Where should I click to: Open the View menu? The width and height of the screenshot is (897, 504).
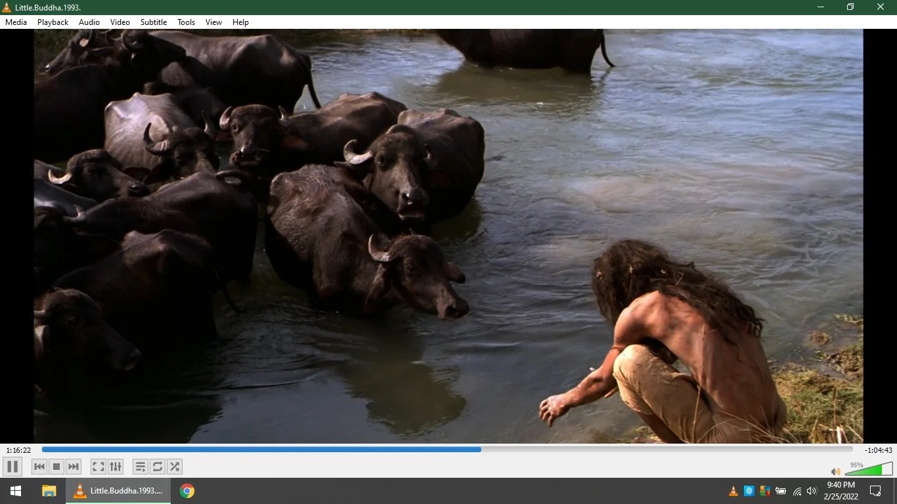pyautogui.click(x=214, y=22)
